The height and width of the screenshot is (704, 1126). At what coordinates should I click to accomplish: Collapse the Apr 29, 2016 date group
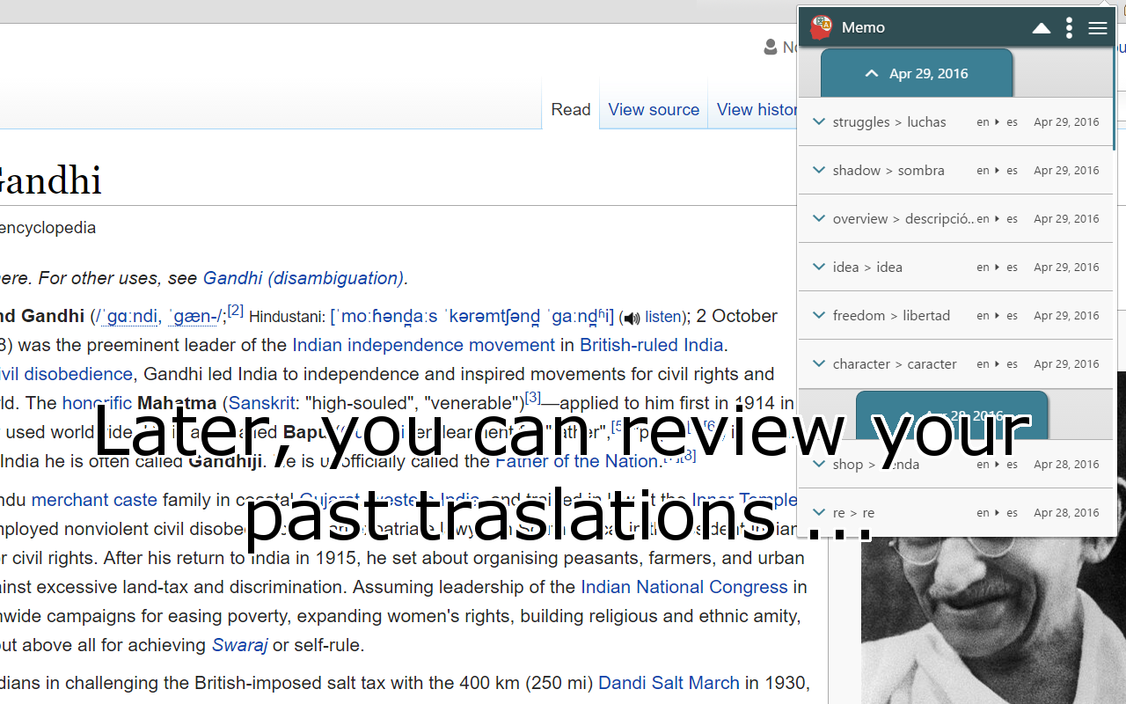pos(917,73)
